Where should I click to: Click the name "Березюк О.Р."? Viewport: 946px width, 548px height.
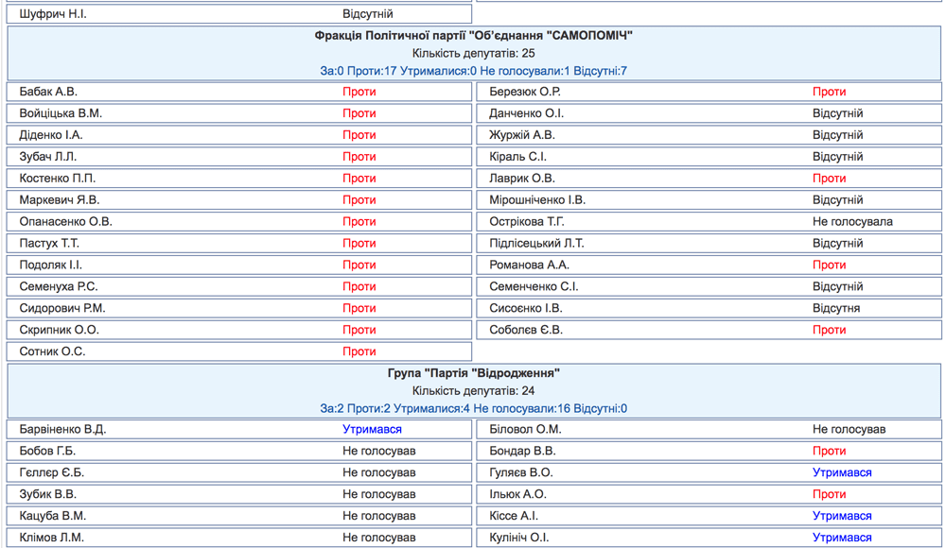pyautogui.click(x=525, y=92)
